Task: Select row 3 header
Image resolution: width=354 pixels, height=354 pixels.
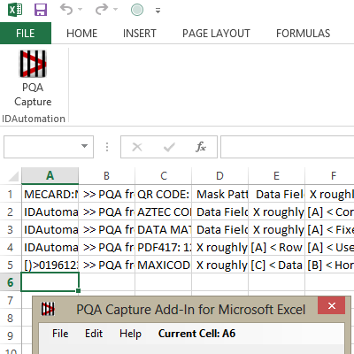Action: (11, 229)
